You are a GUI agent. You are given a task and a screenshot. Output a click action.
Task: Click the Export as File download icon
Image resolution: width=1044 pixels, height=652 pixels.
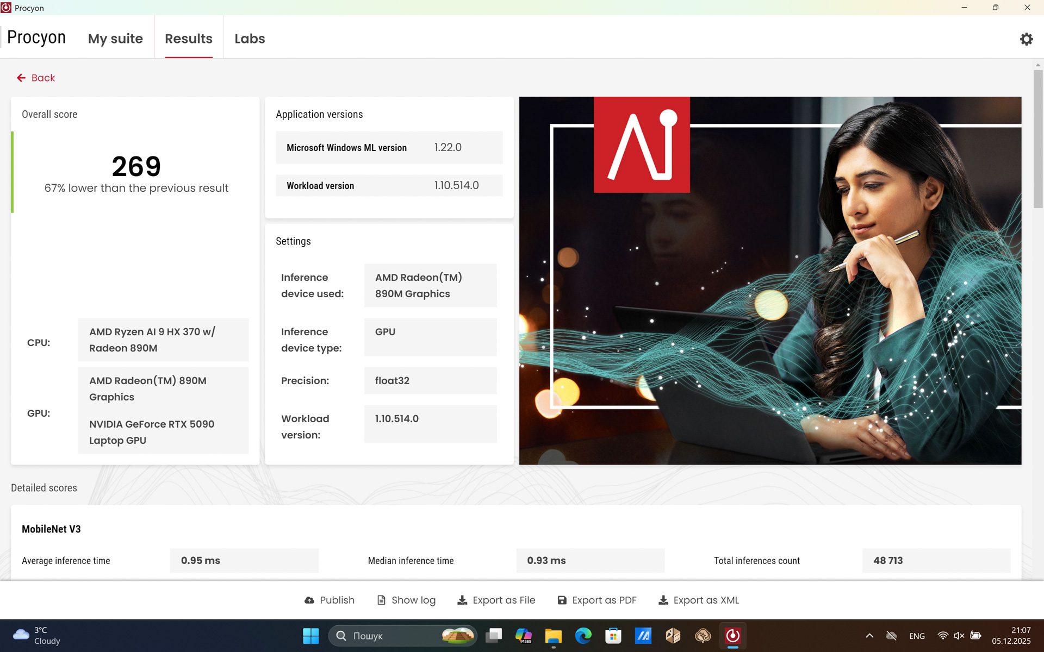(462, 600)
